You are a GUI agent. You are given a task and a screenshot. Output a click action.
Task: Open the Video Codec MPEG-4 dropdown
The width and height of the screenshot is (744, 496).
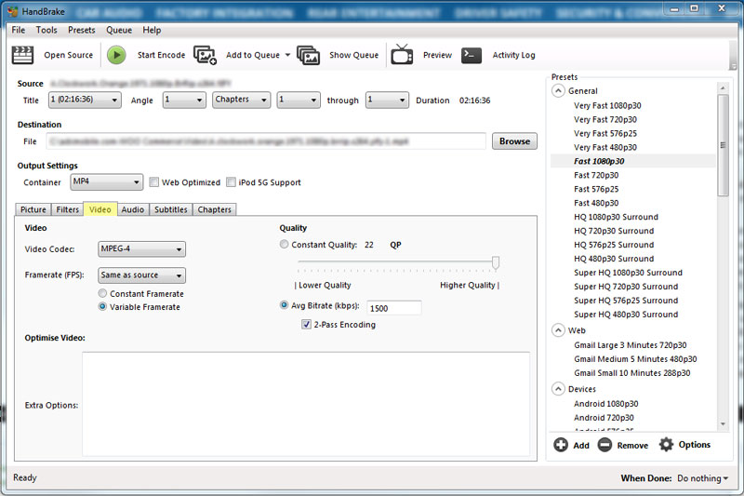pos(141,248)
